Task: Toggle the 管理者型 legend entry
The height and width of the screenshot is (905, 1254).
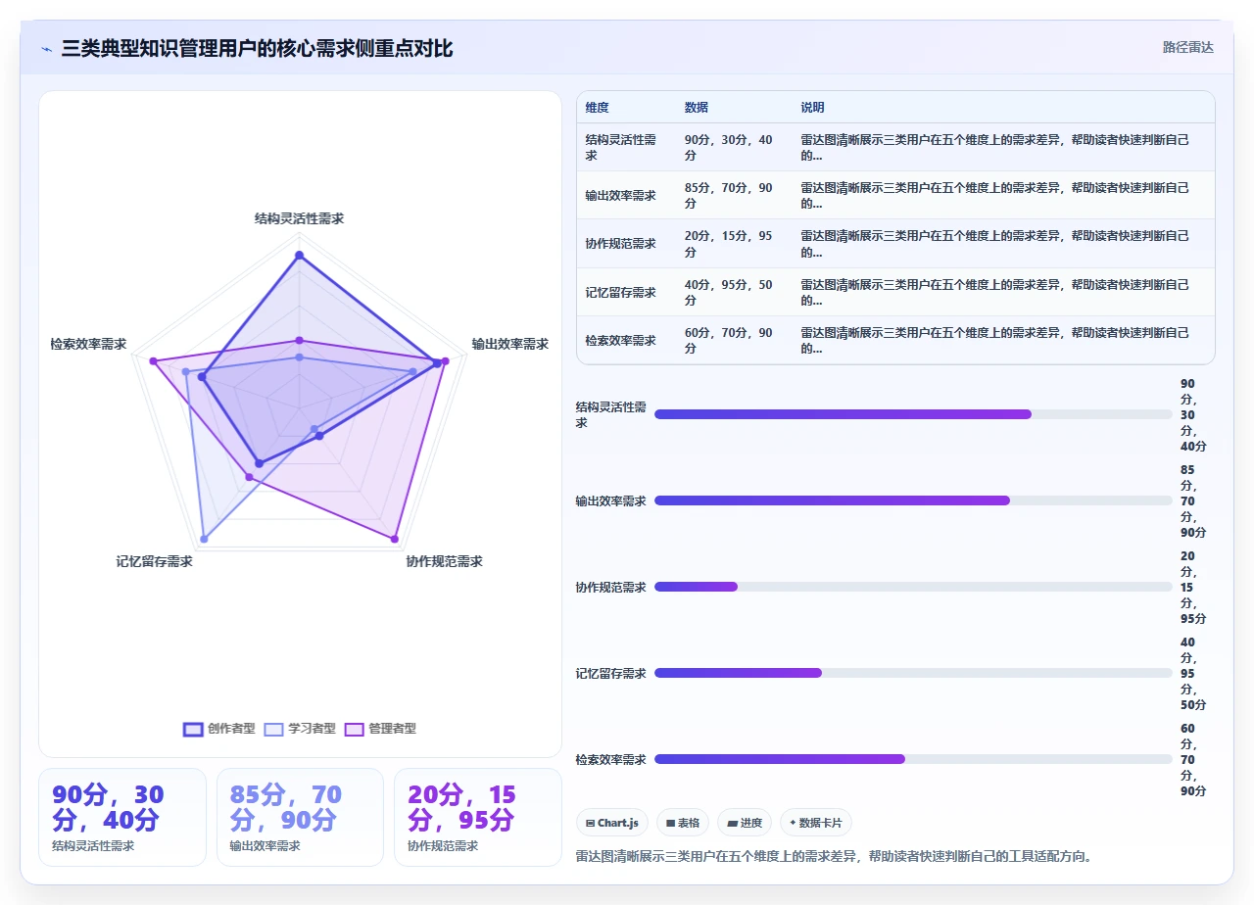Action: tap(380, 729)
